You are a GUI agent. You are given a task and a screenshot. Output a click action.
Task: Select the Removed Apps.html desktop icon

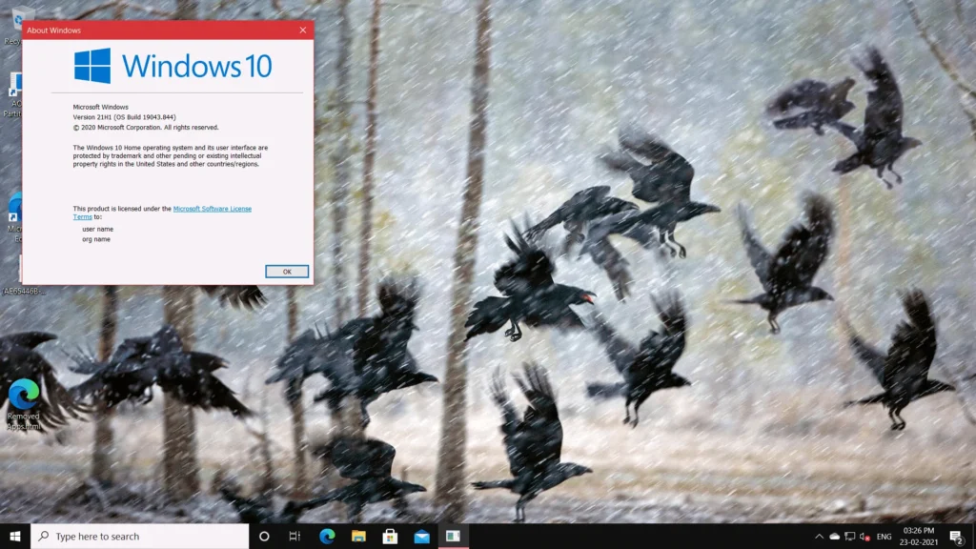tap(24, 404)
